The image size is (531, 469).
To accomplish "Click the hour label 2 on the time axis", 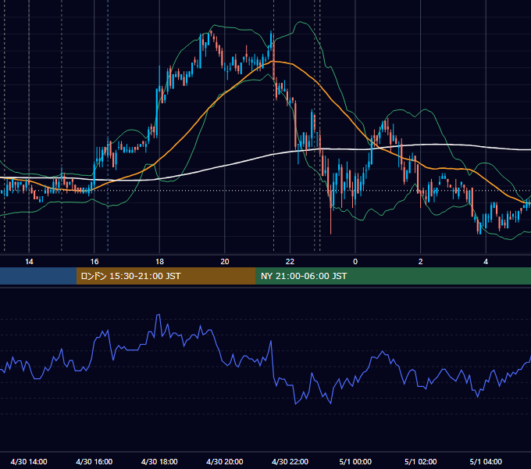I will pyautogui.click(x=421, y=262).
